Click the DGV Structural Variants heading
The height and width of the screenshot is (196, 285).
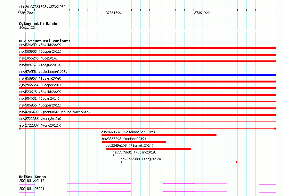[x=45, y=41]
